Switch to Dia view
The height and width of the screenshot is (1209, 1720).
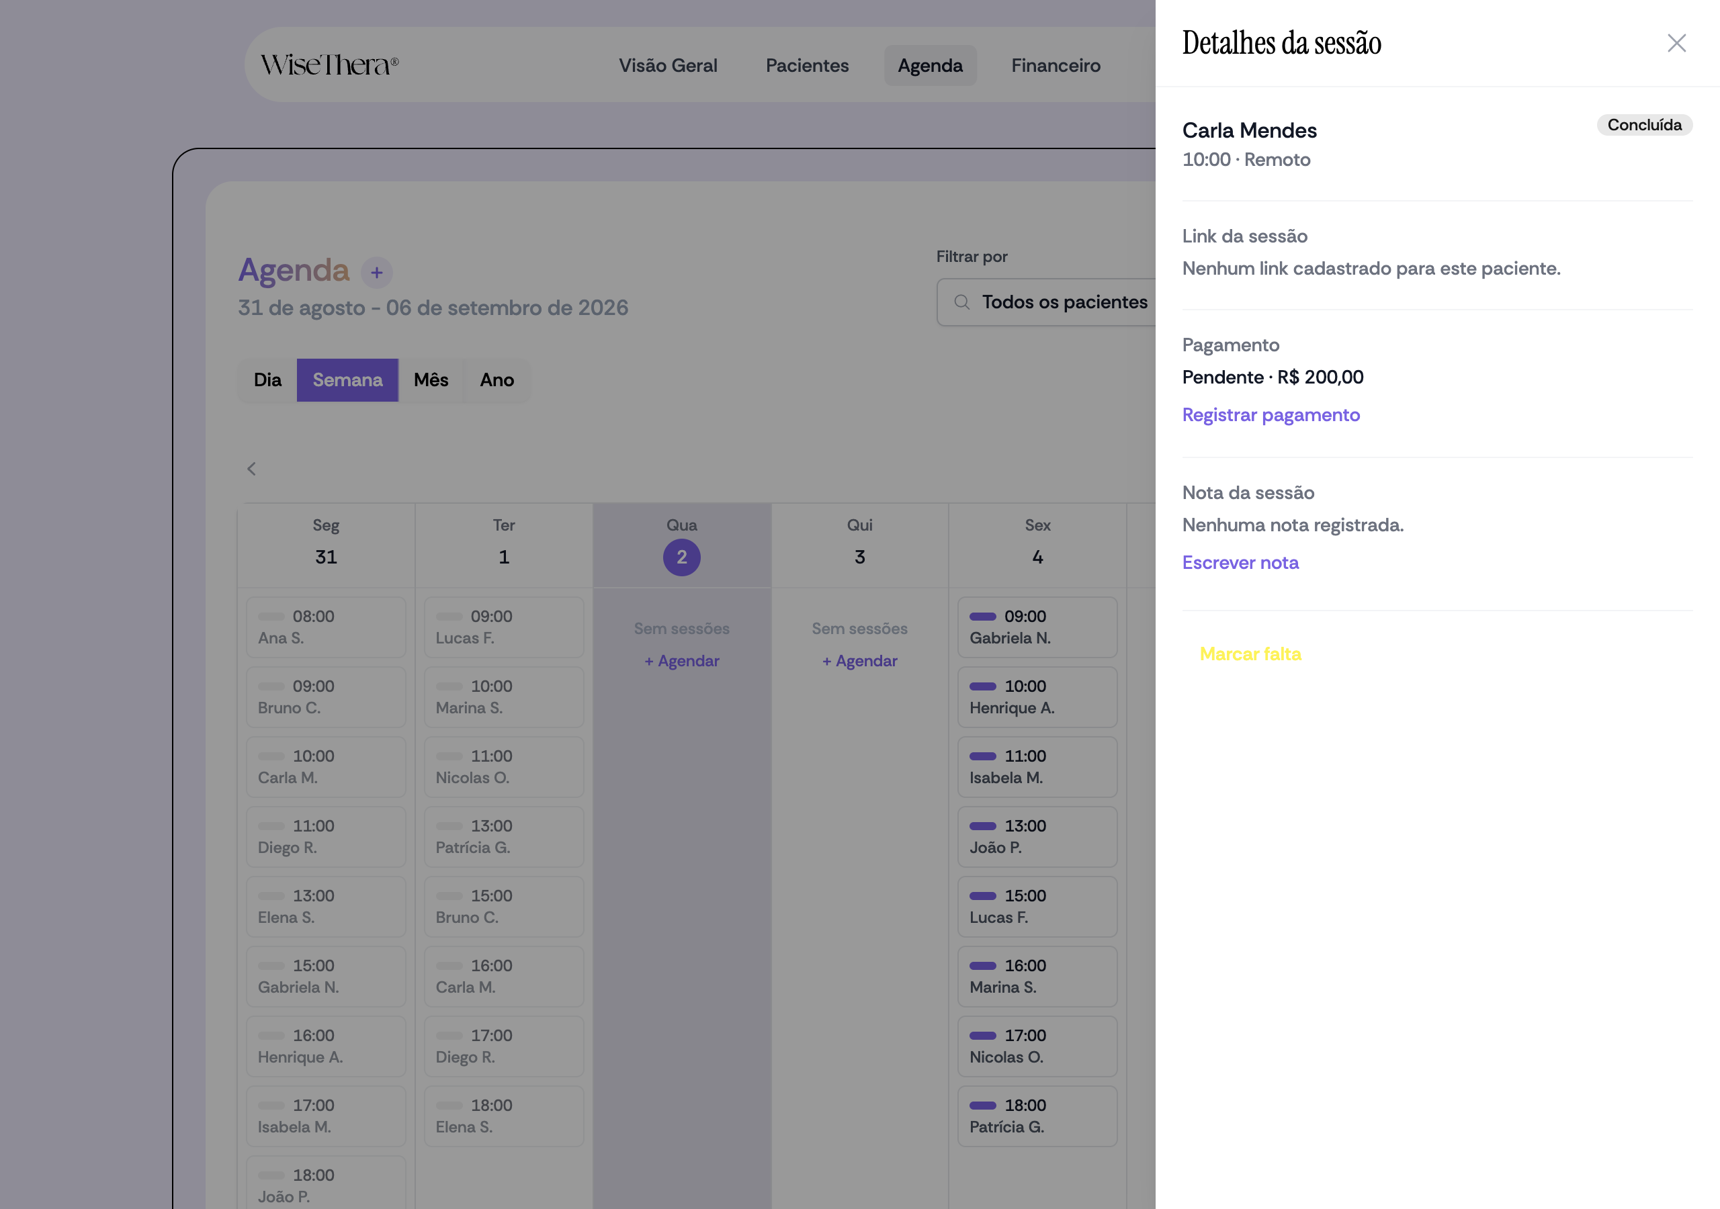(x=267, y=379)
